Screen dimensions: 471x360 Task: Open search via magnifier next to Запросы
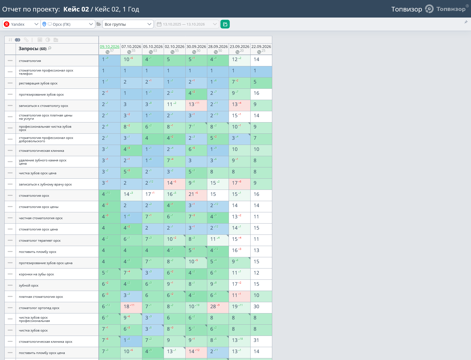tap(50, 48)
